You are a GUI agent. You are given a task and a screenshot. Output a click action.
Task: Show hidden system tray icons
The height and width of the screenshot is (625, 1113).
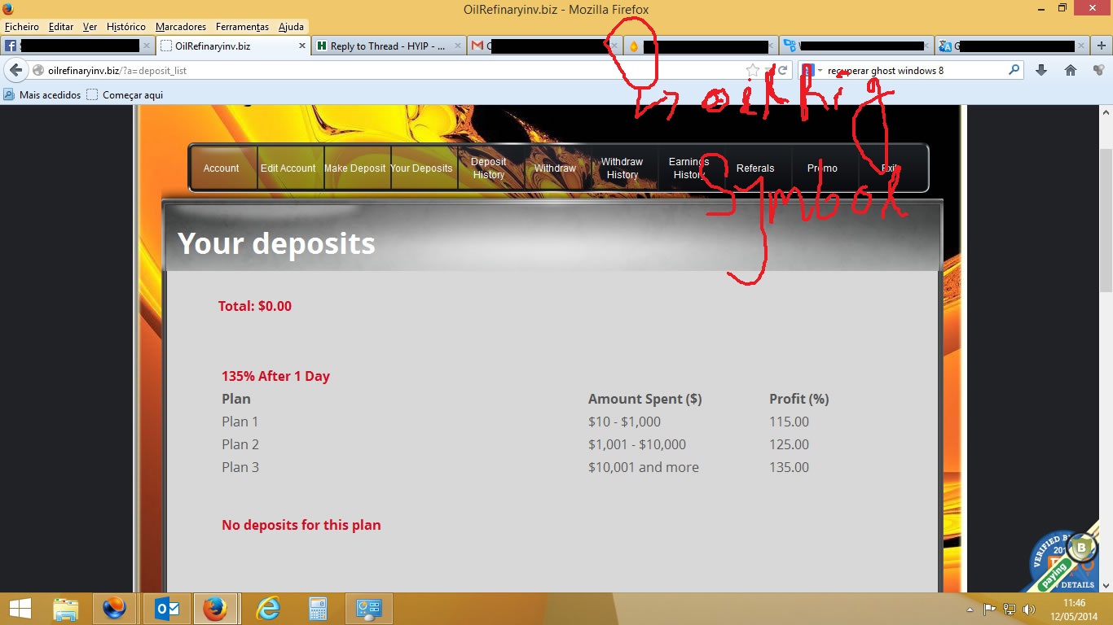click(969, 609)
